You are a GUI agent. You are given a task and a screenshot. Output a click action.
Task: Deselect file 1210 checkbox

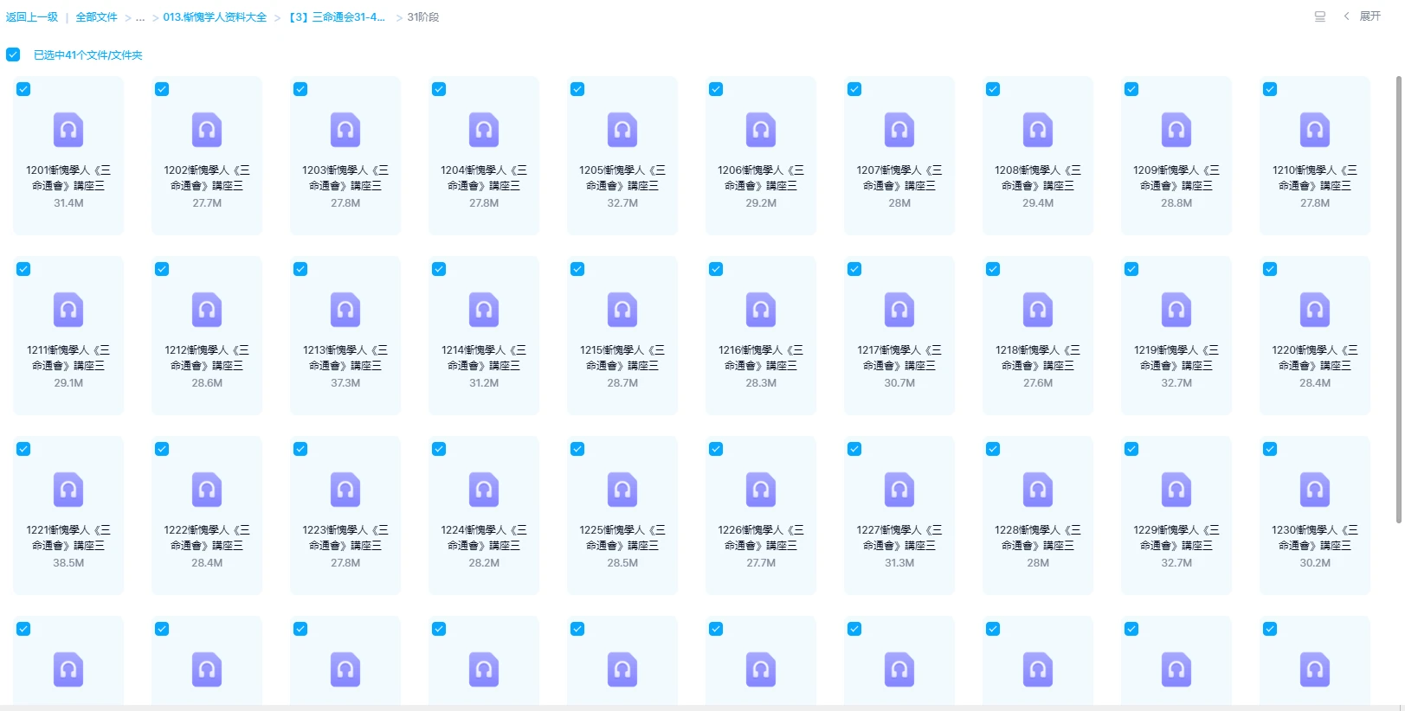[1270, 89]
